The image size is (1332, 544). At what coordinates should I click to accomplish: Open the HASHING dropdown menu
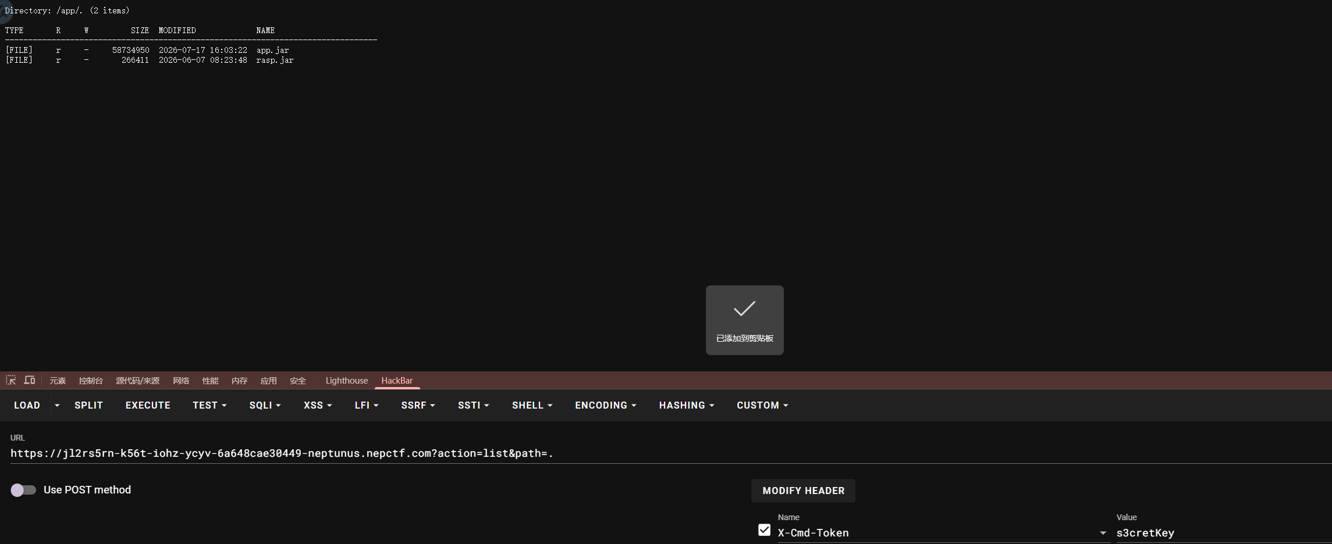click(687, 405)
